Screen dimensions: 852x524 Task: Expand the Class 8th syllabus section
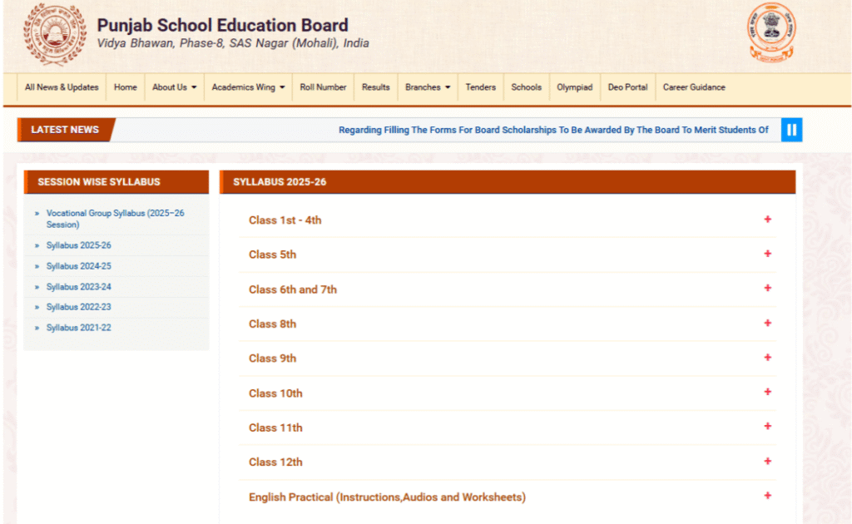coord(508,324)
